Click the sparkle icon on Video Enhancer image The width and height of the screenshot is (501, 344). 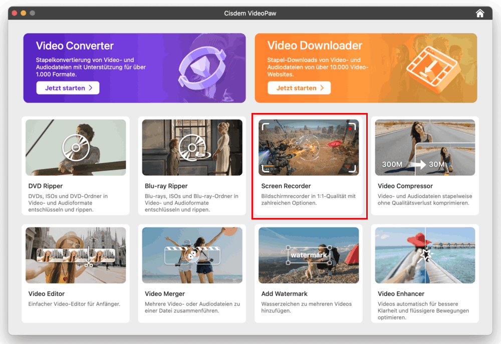425,255
